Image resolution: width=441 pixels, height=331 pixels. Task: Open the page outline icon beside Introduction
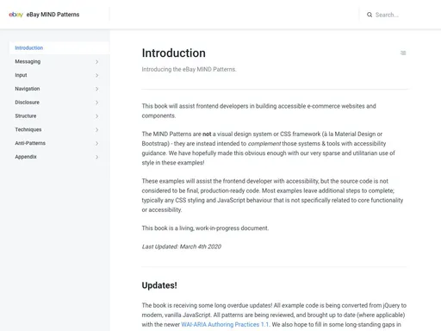click(x=403, y=53)
